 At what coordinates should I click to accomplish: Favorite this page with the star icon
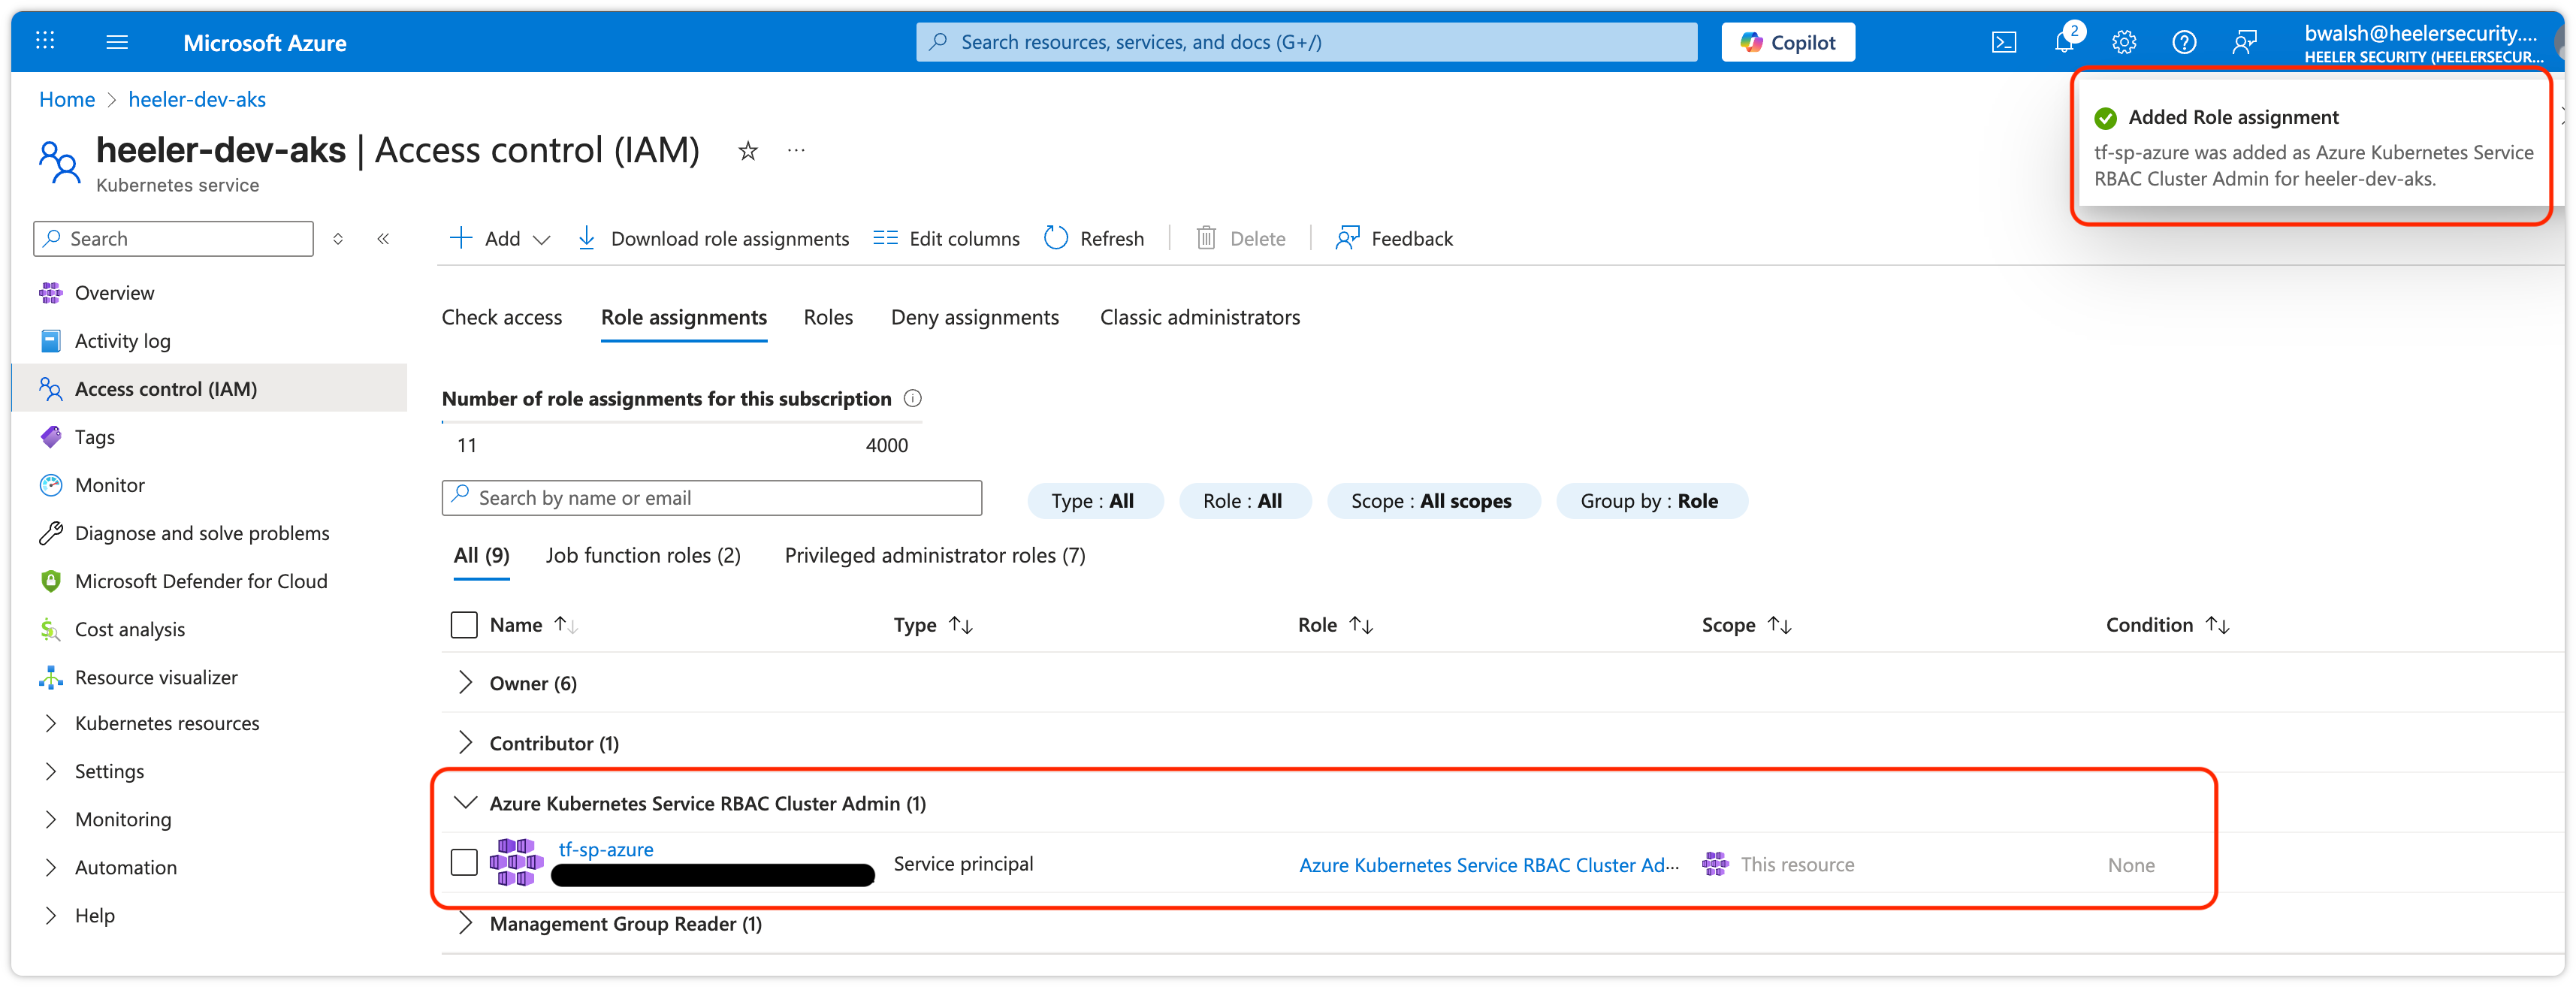click(x=747, y=151)
